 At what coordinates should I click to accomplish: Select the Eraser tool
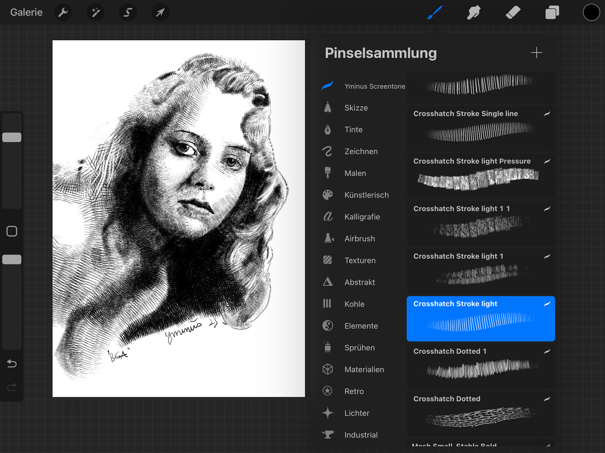[513, 13]
